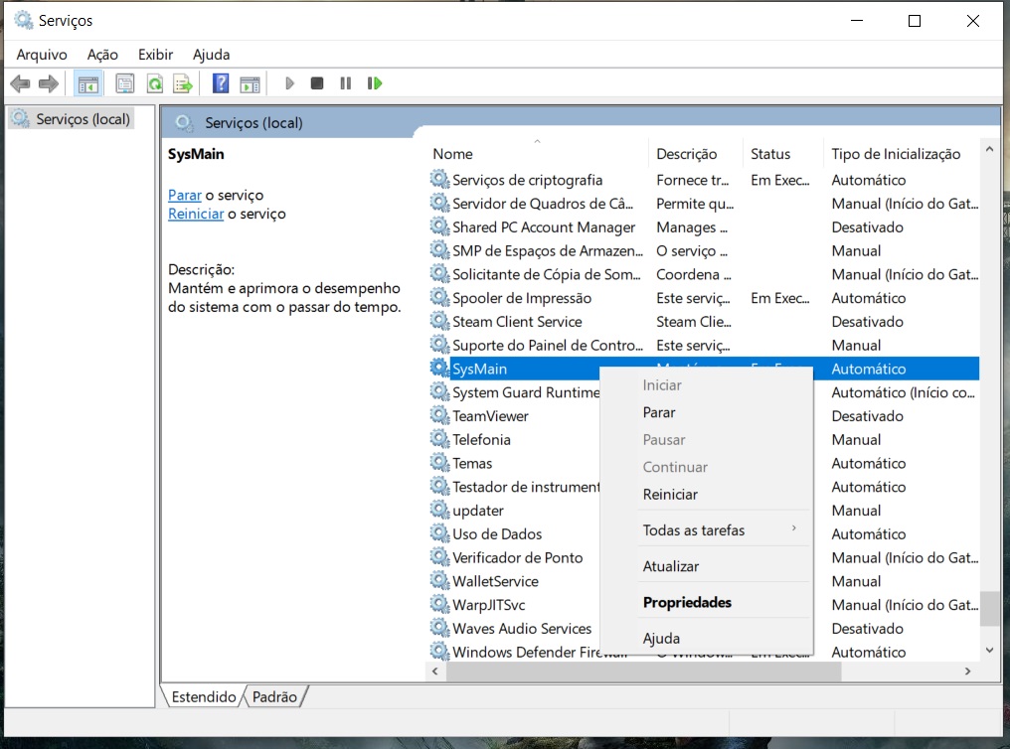The image size is (1010, 749).
Task: Click horizontal scrollbar right arrow
Action: pyautogui.click(x=967, y=672)
